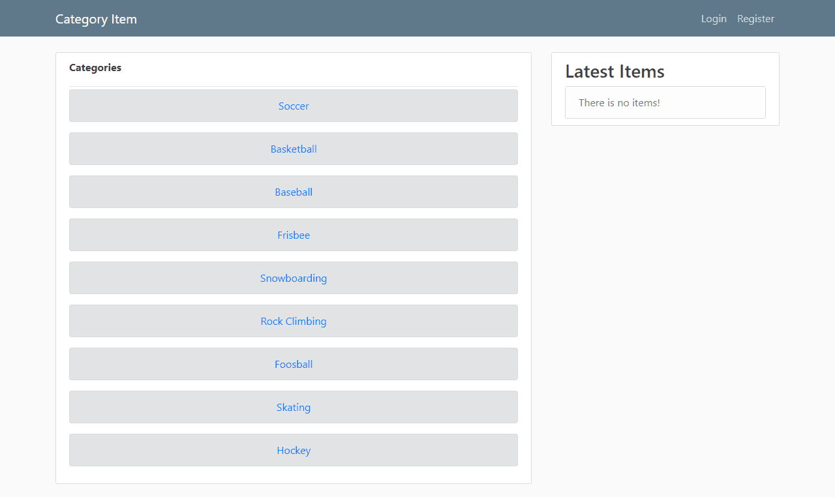
Task: Select the Foosball category
Action: tap(294, 364)
